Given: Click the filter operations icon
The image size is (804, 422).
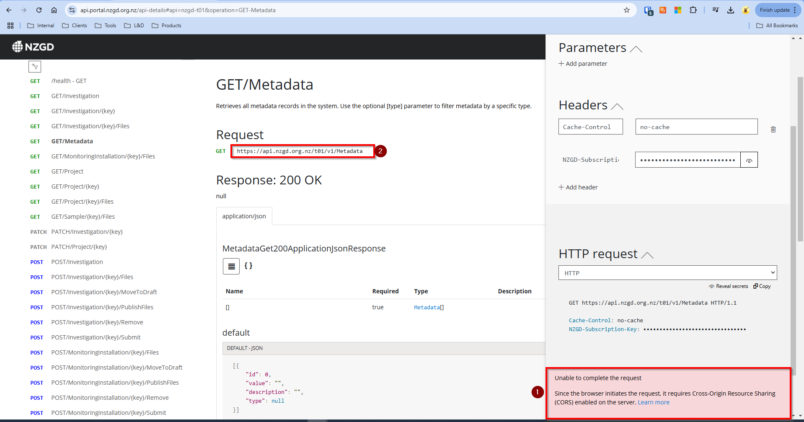Looking at the screenshot, I should pos(35,67).
